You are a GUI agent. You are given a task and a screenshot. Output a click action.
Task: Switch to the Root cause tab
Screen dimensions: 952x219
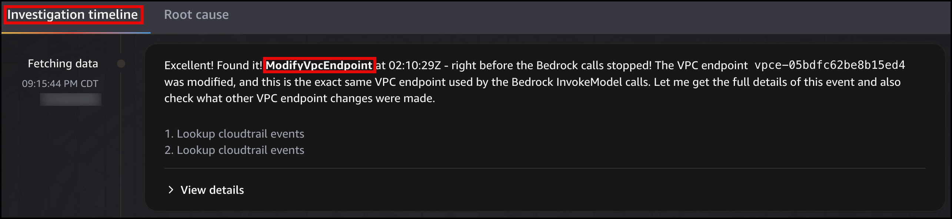(197, 14)
